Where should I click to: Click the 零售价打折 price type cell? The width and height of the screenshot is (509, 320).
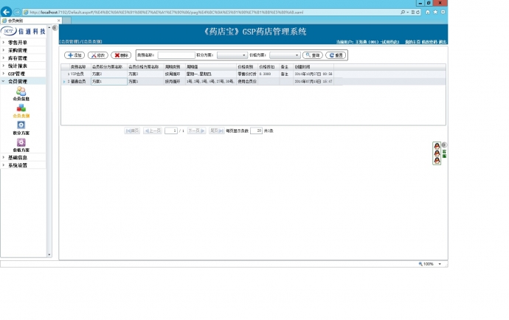coord(247,74)
